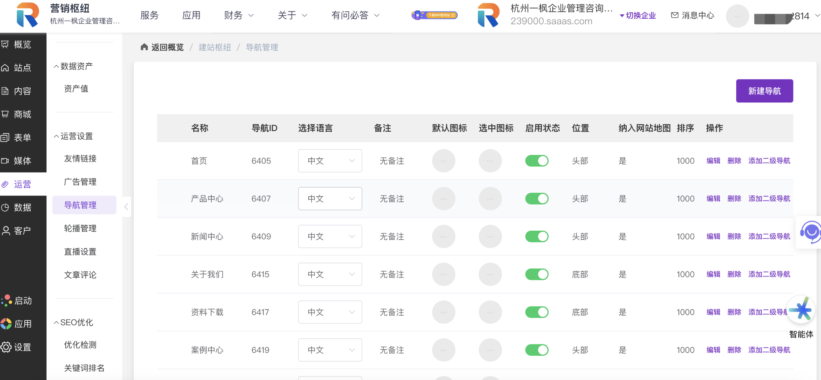
Task: Toggle enabled status for 新闻中心
Action: [537, 237]
